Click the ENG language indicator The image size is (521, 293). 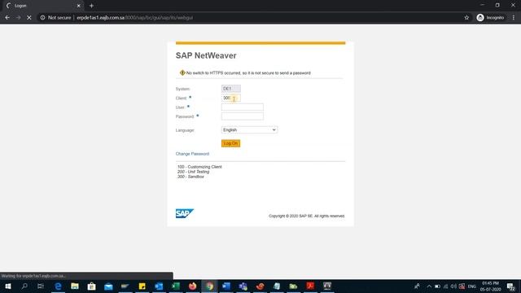pyautogui.click(x=472, y=286)
